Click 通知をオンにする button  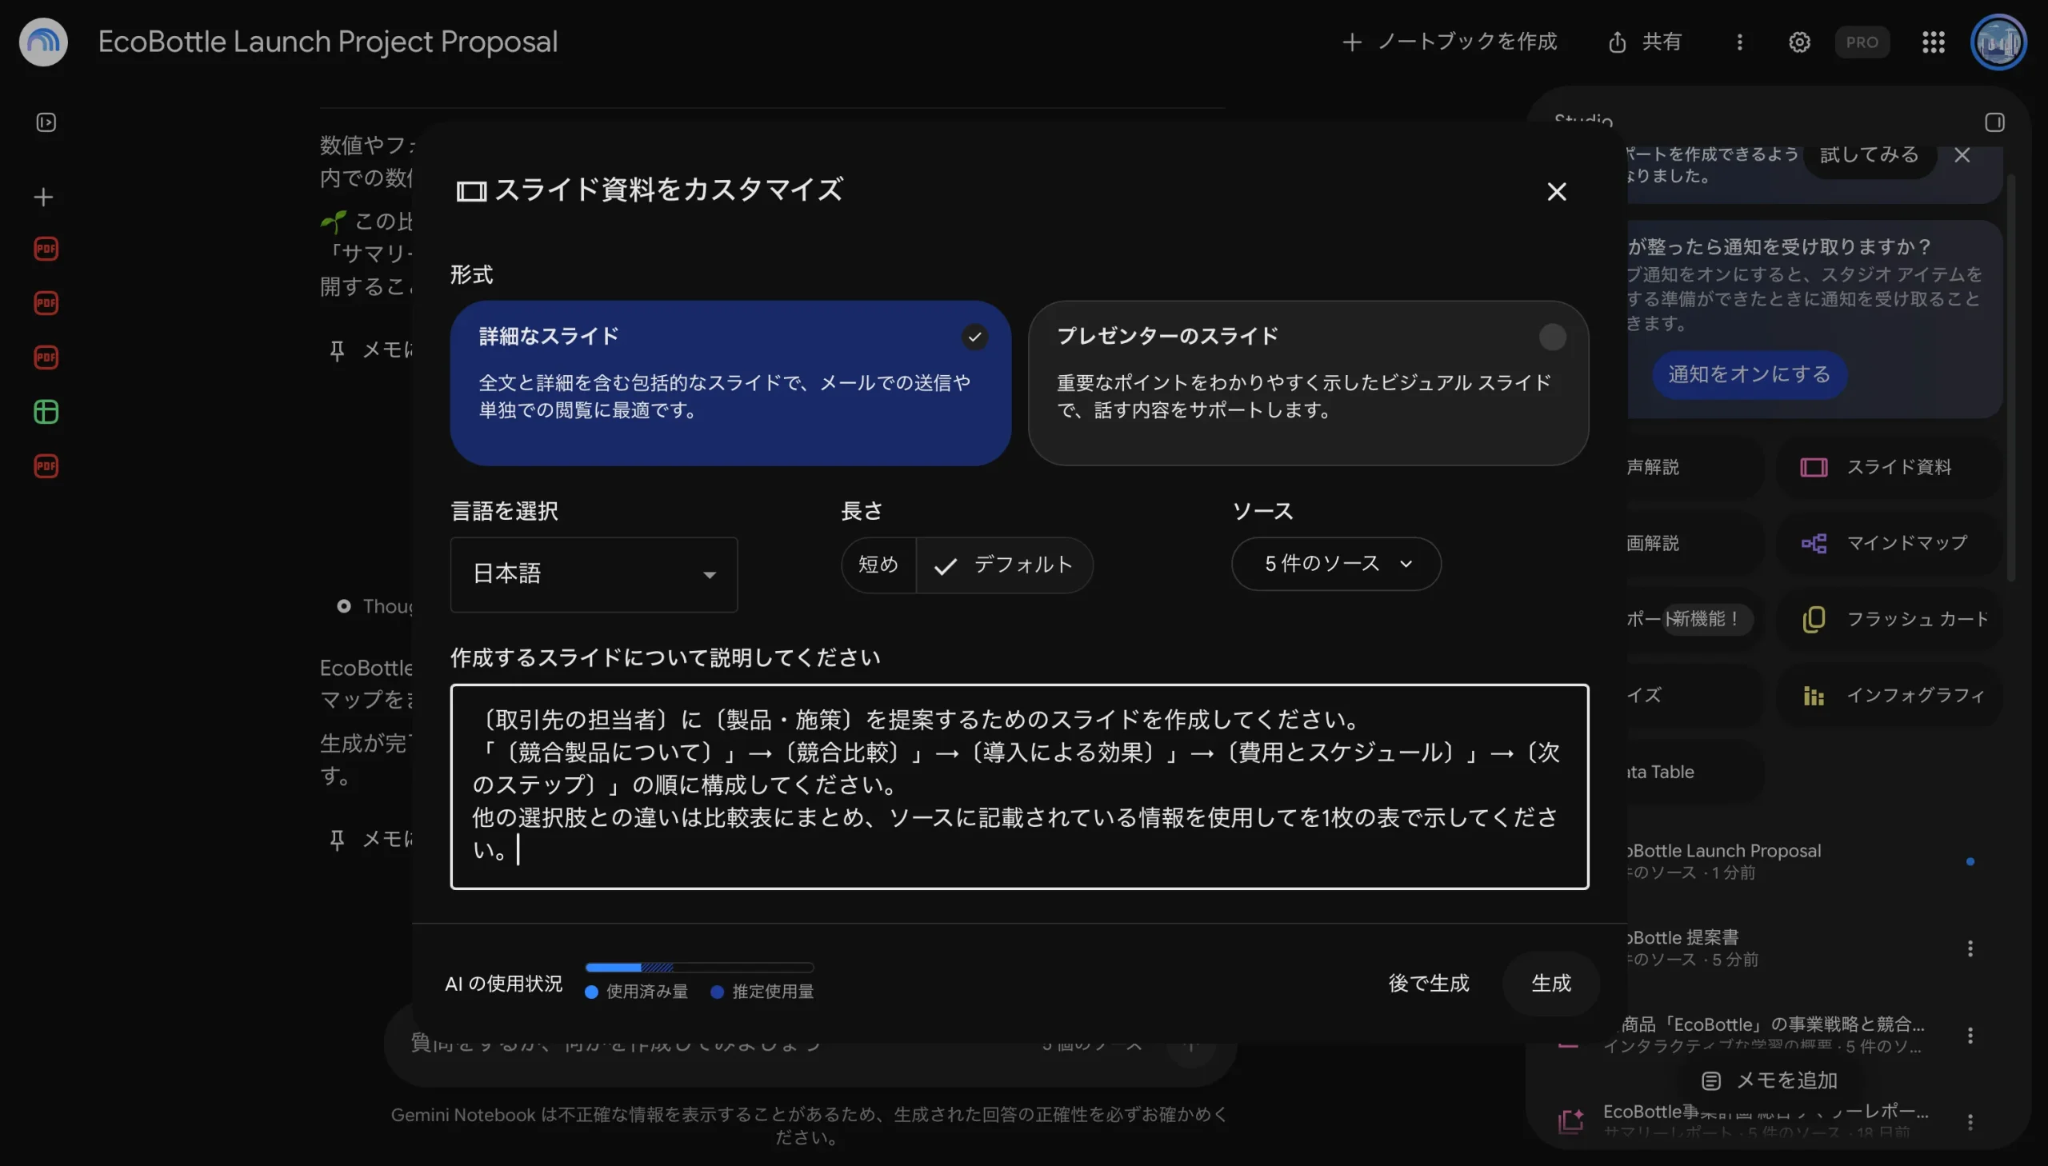coord(1750,374)
